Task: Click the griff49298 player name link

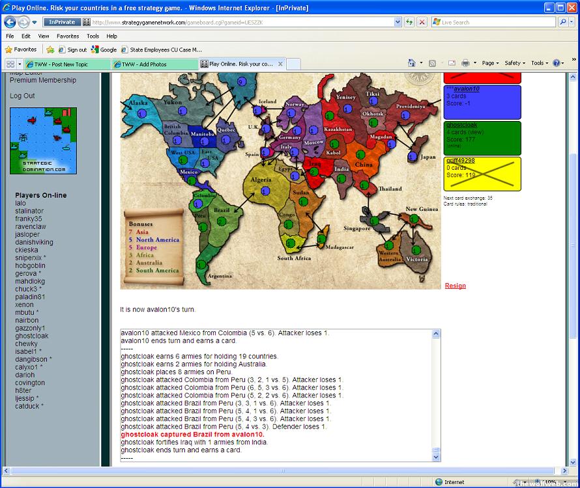Action: click(x=461, y=160)
